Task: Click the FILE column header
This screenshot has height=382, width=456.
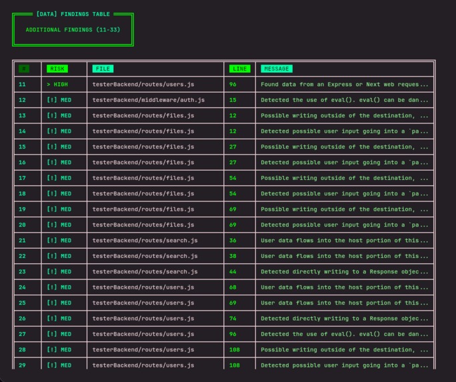Action: pos(103,69)
